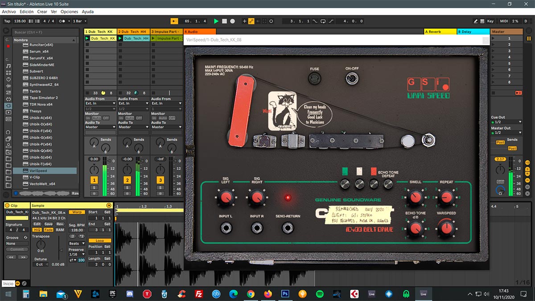Toggle the Fade button

(x=49, y=230)
